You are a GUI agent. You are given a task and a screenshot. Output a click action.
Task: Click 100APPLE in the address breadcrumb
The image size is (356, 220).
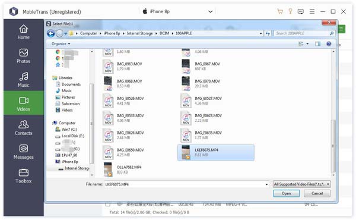point(184,33)
